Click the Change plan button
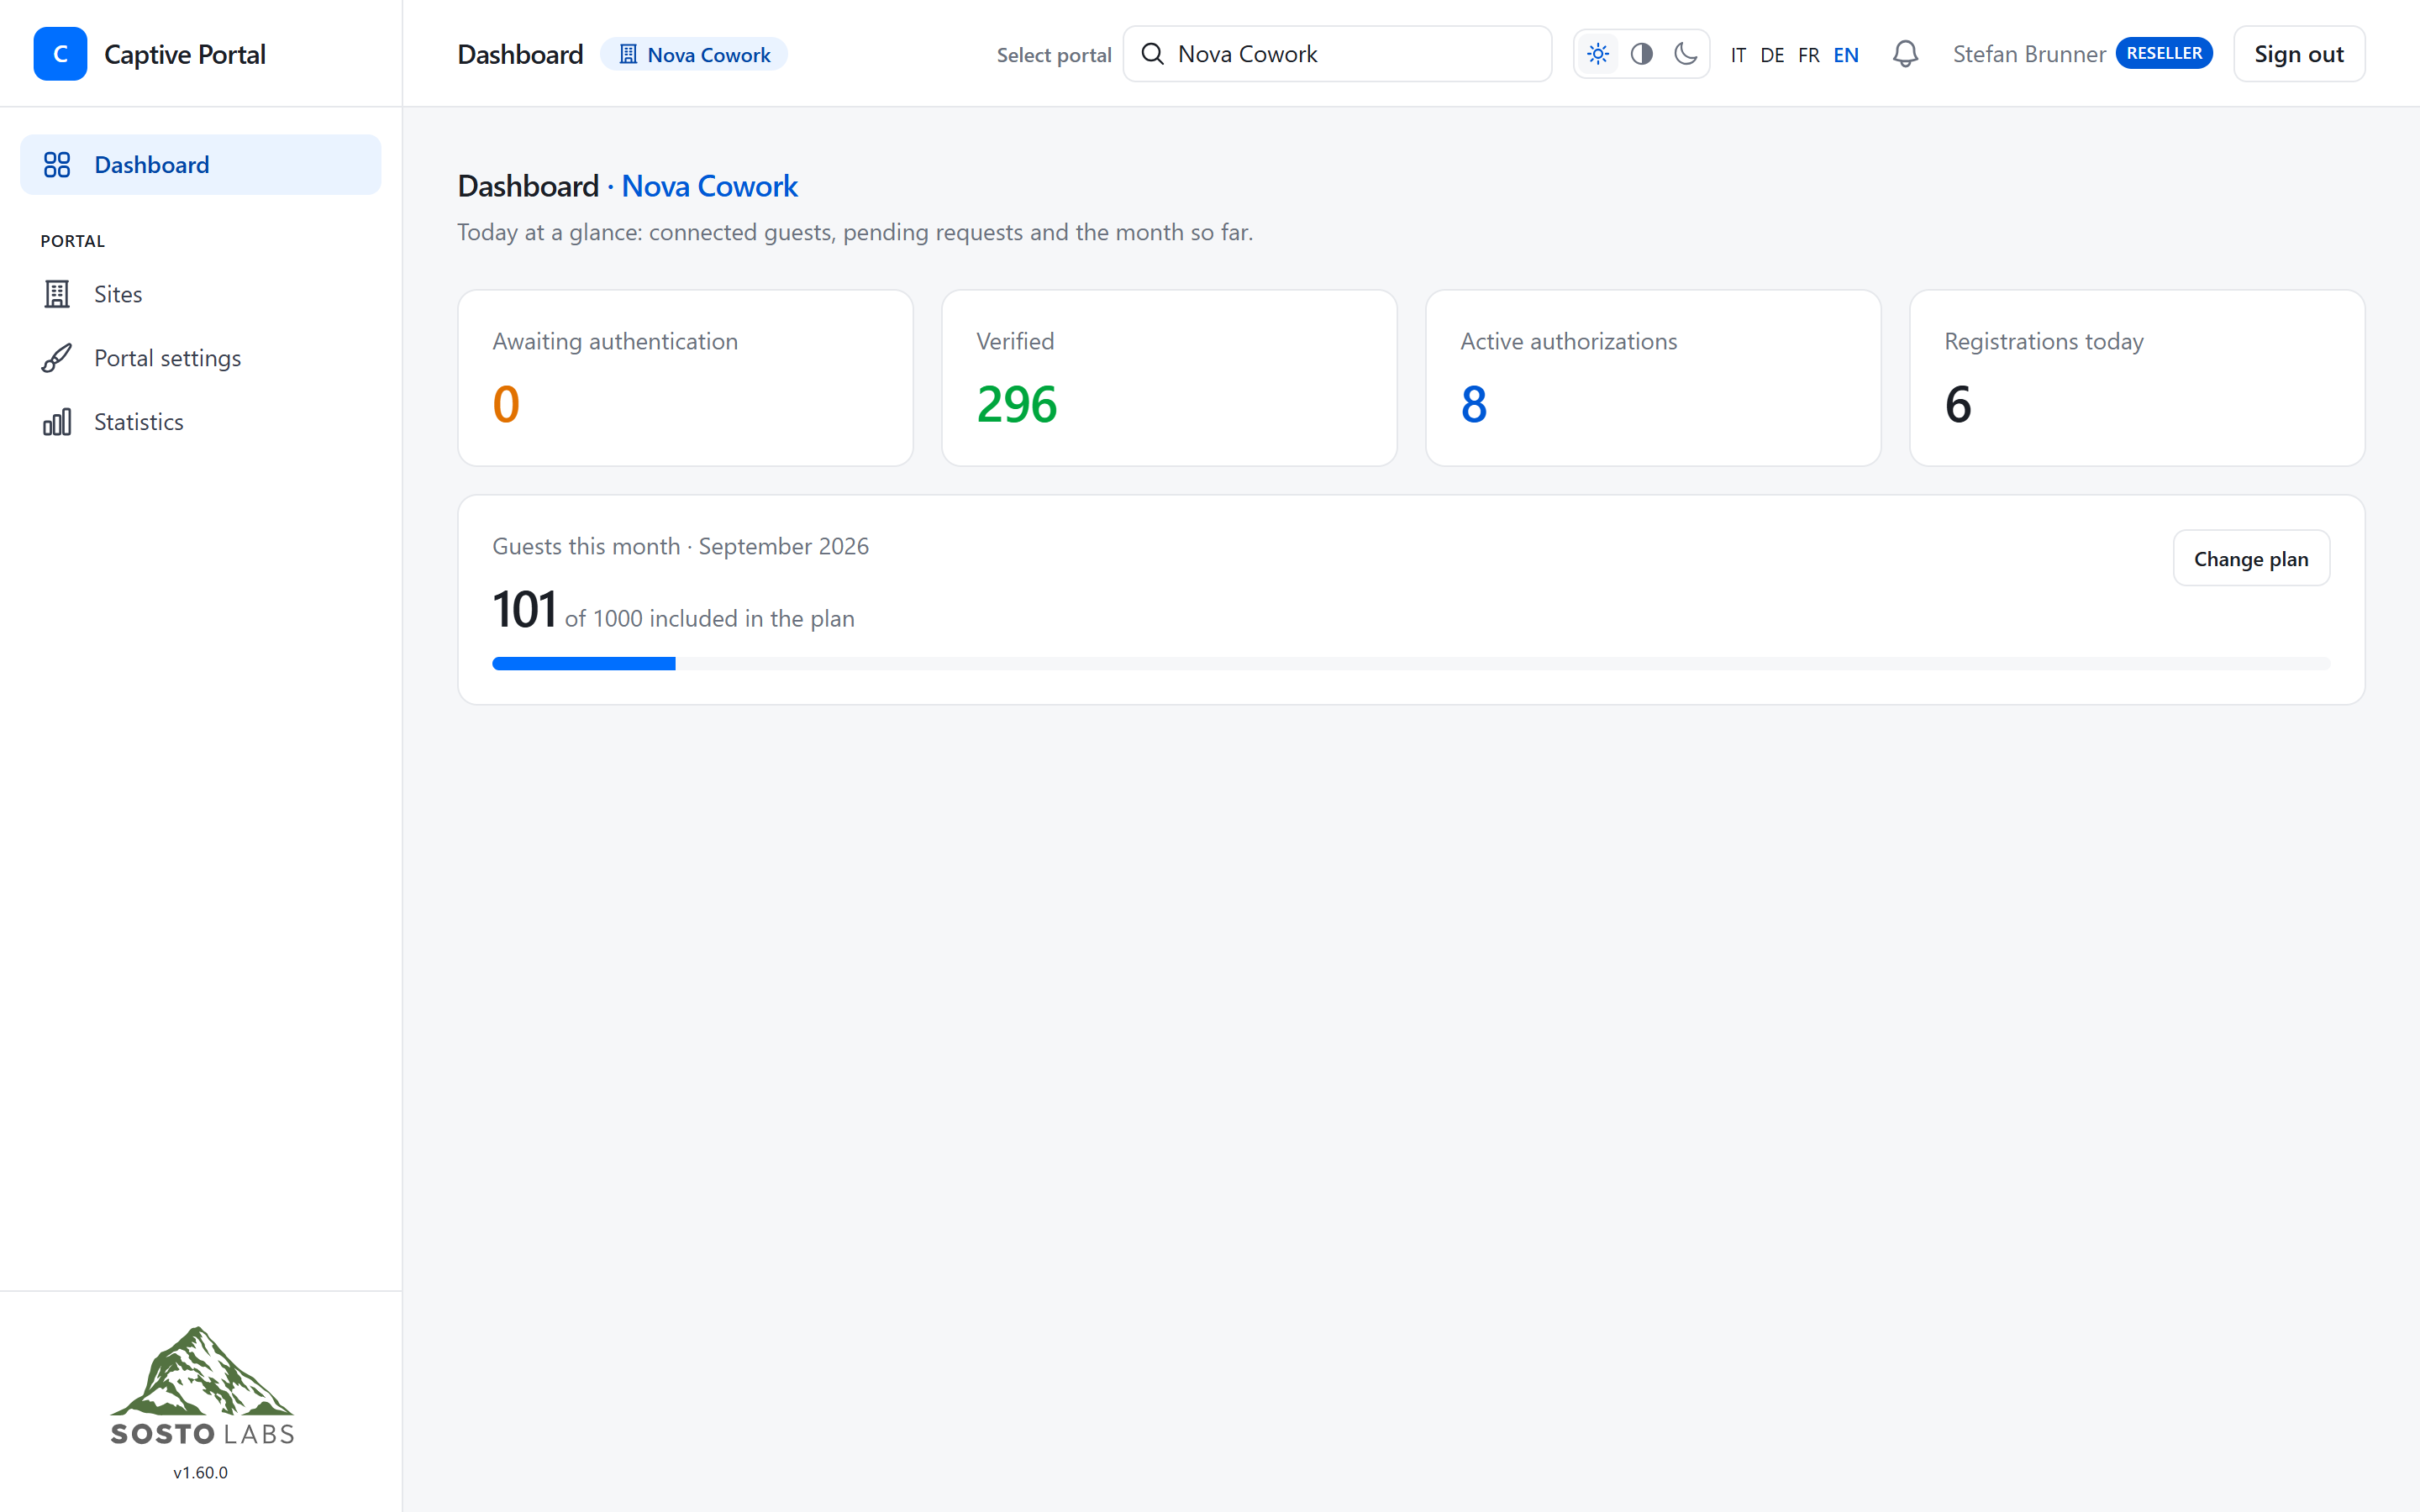The height and width of the screenshot is (1512, 2420). (x=2251, y=558)
